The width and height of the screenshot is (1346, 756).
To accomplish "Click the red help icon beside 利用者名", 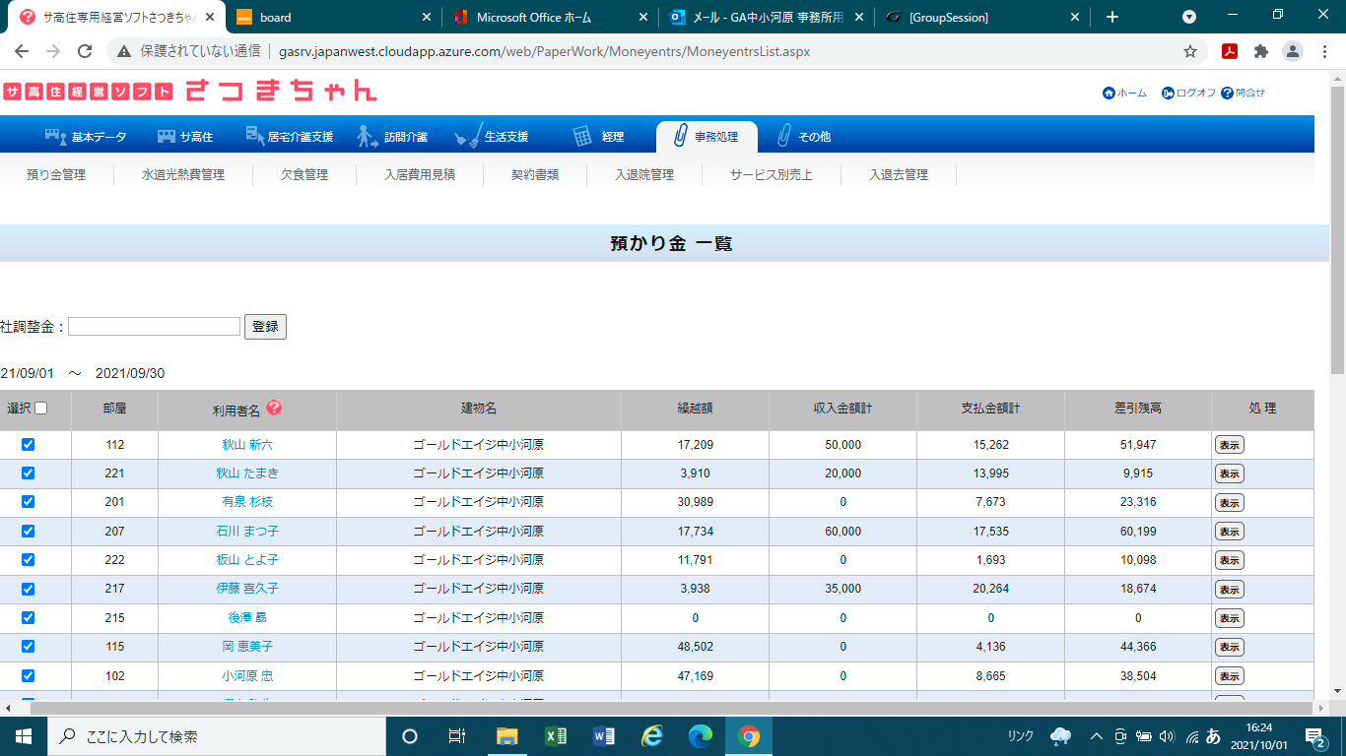I will pyautogui.click(x=274, y=408).
